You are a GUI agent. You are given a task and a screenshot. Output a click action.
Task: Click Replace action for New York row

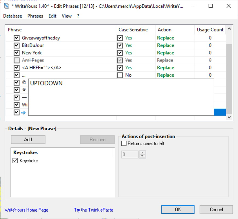pos(166,53)
